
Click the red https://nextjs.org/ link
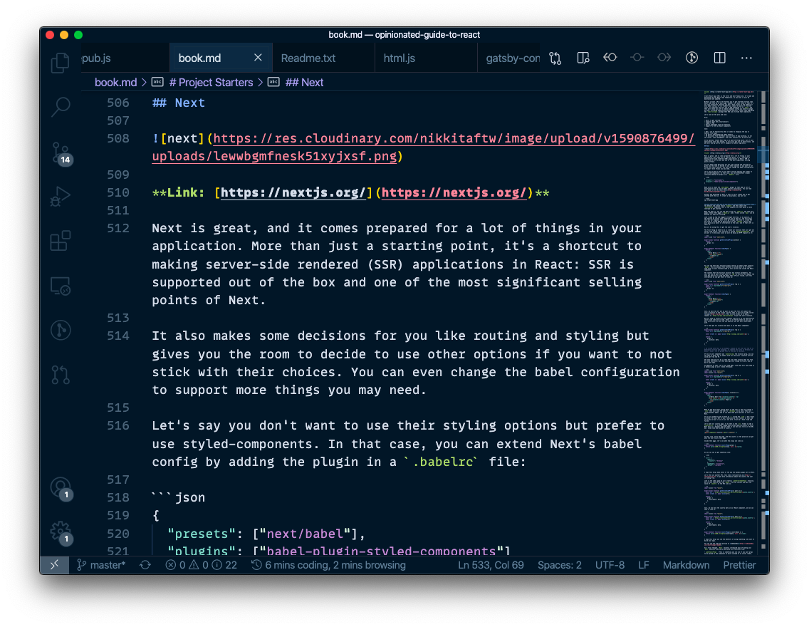point(454,193)
